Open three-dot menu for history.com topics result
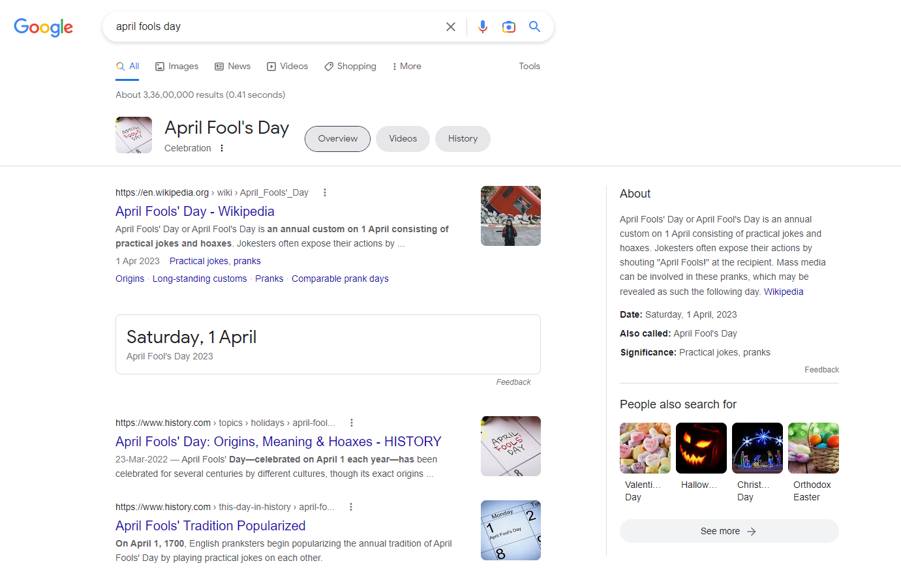The height and width of the screenshot is (574, 901). (352, 423)
